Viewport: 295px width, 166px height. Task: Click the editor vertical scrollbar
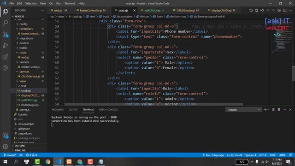[294, 73]
